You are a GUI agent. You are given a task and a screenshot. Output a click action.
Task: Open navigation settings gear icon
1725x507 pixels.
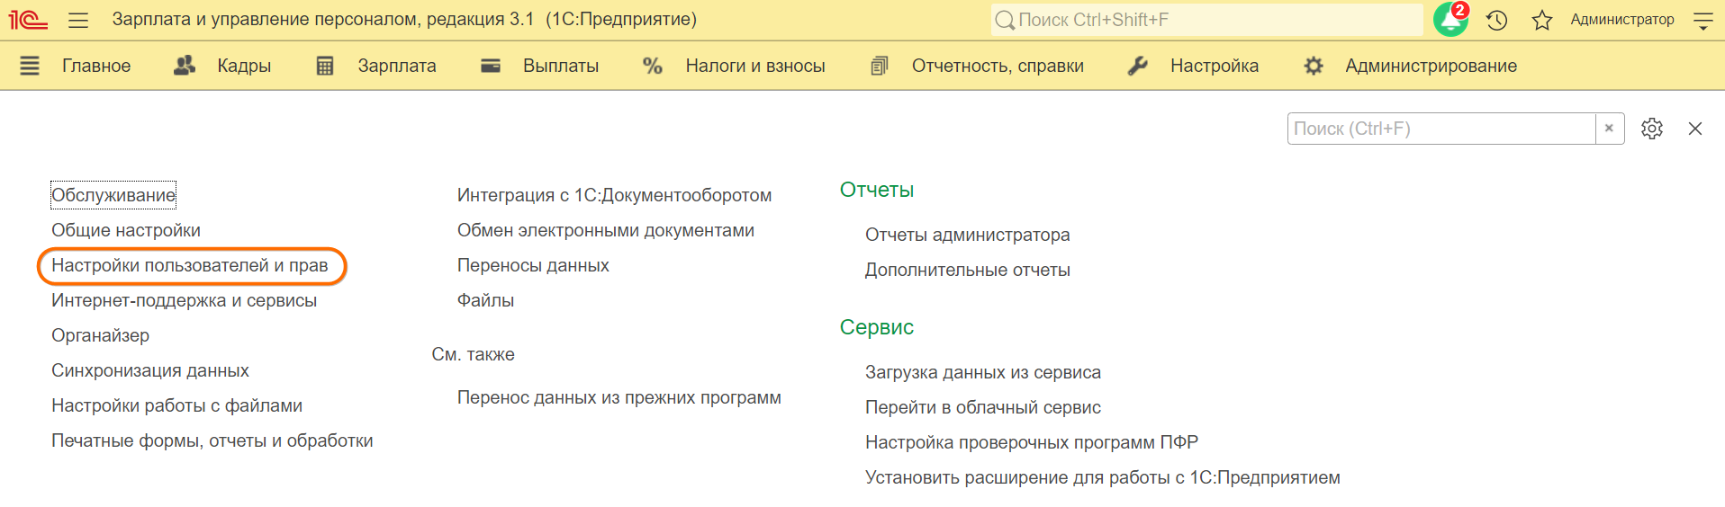1652,129
